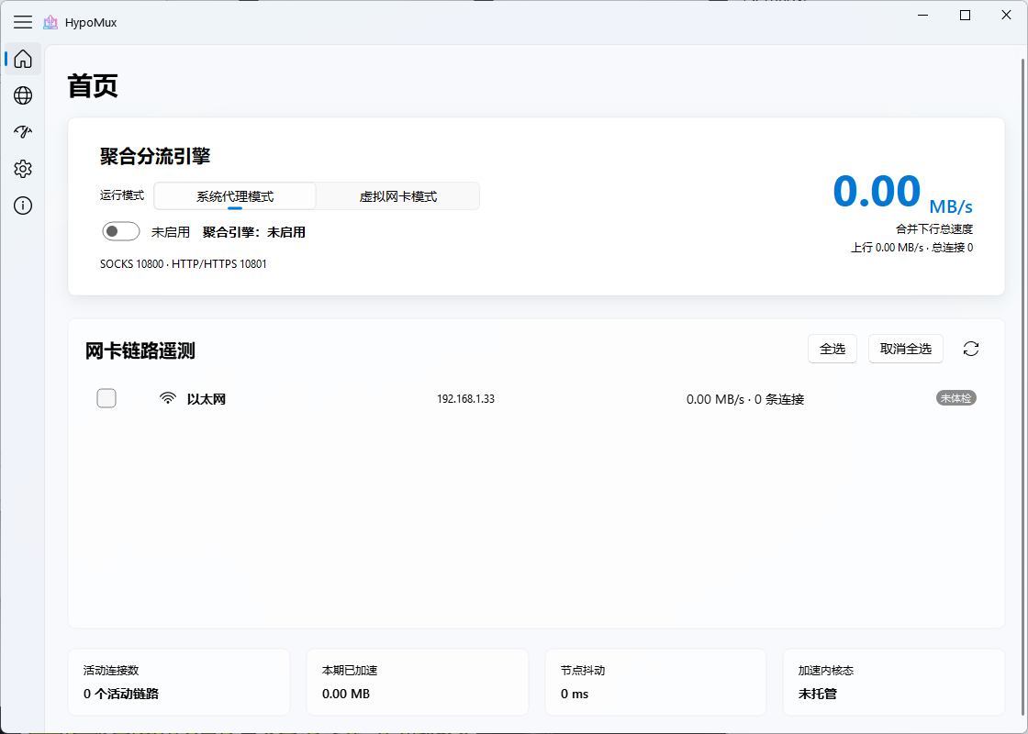Check the 以太网 adapter checkbox
1028x734 pixels.
(106, 398)
